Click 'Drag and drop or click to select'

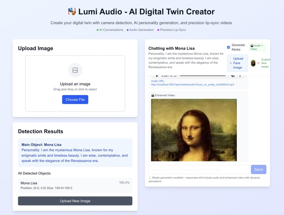coord(75,89)
